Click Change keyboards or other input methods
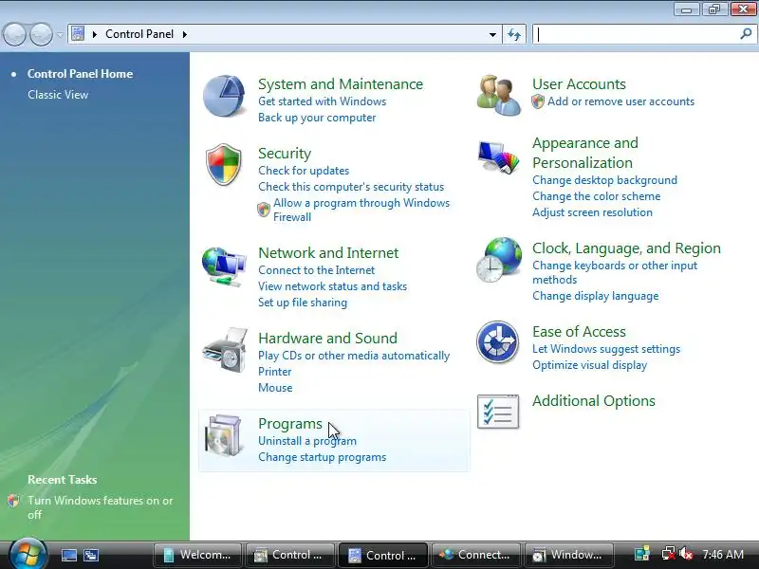 point(615,272)
